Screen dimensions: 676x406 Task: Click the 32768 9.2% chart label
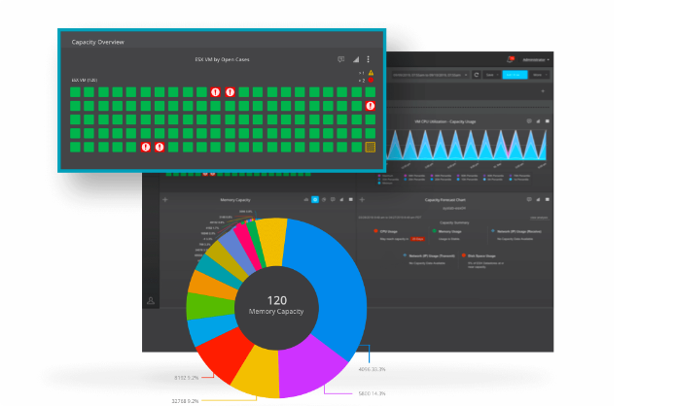[186, 401]
